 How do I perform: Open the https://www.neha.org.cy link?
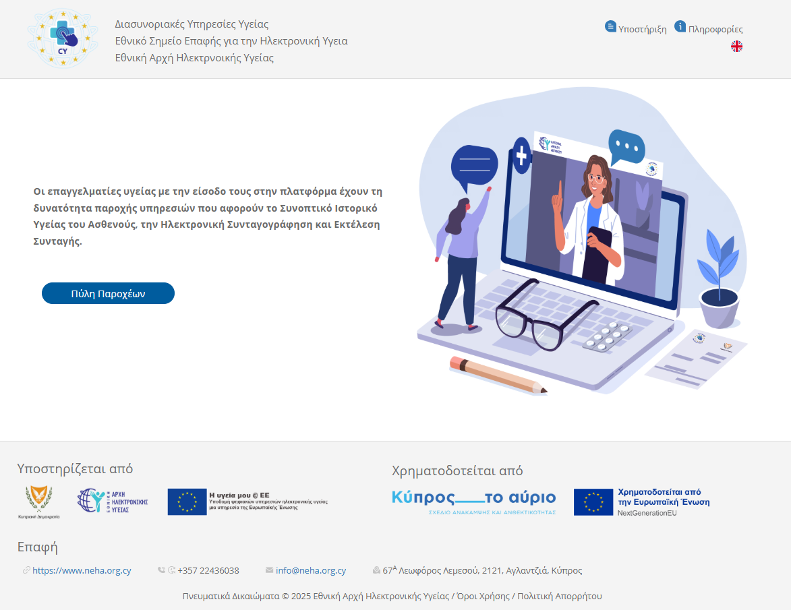(82, 570)
